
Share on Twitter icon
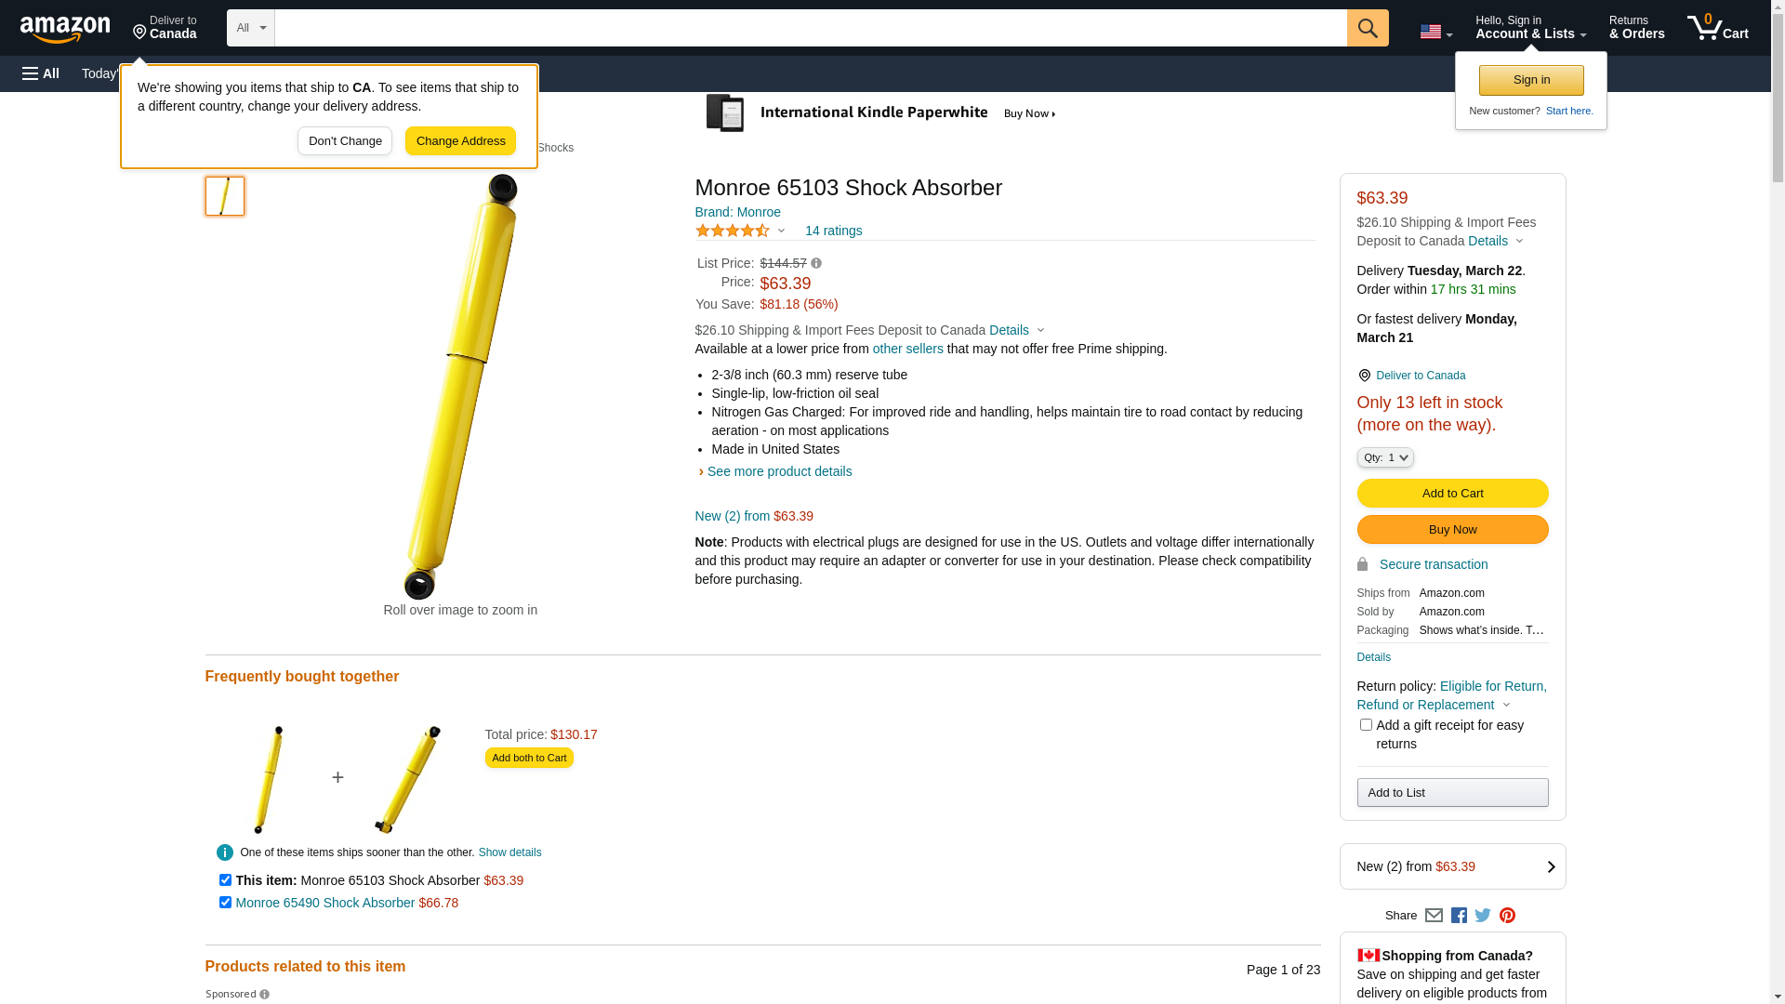1483,916
